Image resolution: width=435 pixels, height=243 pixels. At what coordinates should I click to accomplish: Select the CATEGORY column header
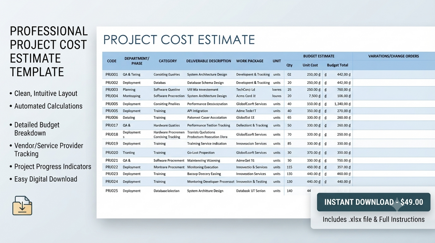point(168,61)
